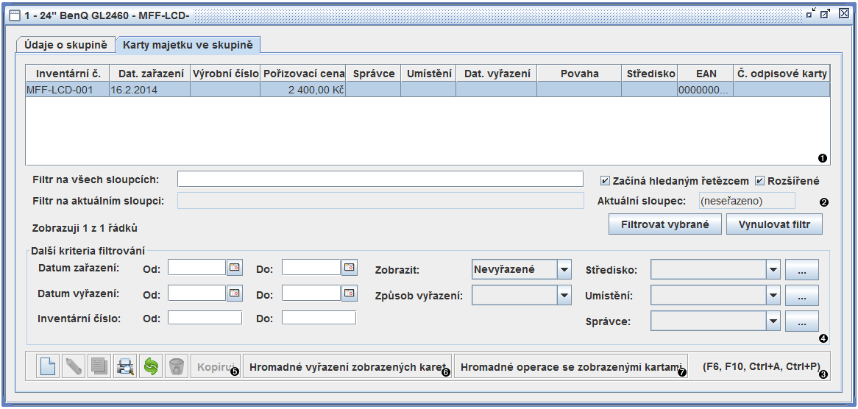The image size is (858, 409).
Task: Open print preview with the printer icon
Action: point(125,366)
